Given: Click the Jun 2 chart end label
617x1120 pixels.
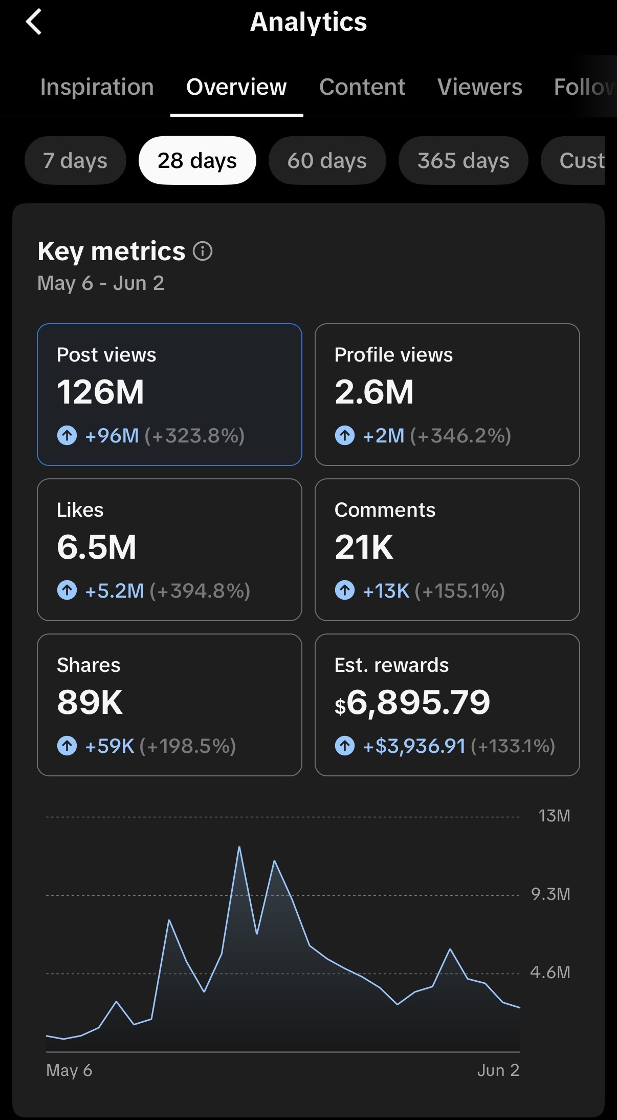Looking at the screenshot, I should [498, 1070].
